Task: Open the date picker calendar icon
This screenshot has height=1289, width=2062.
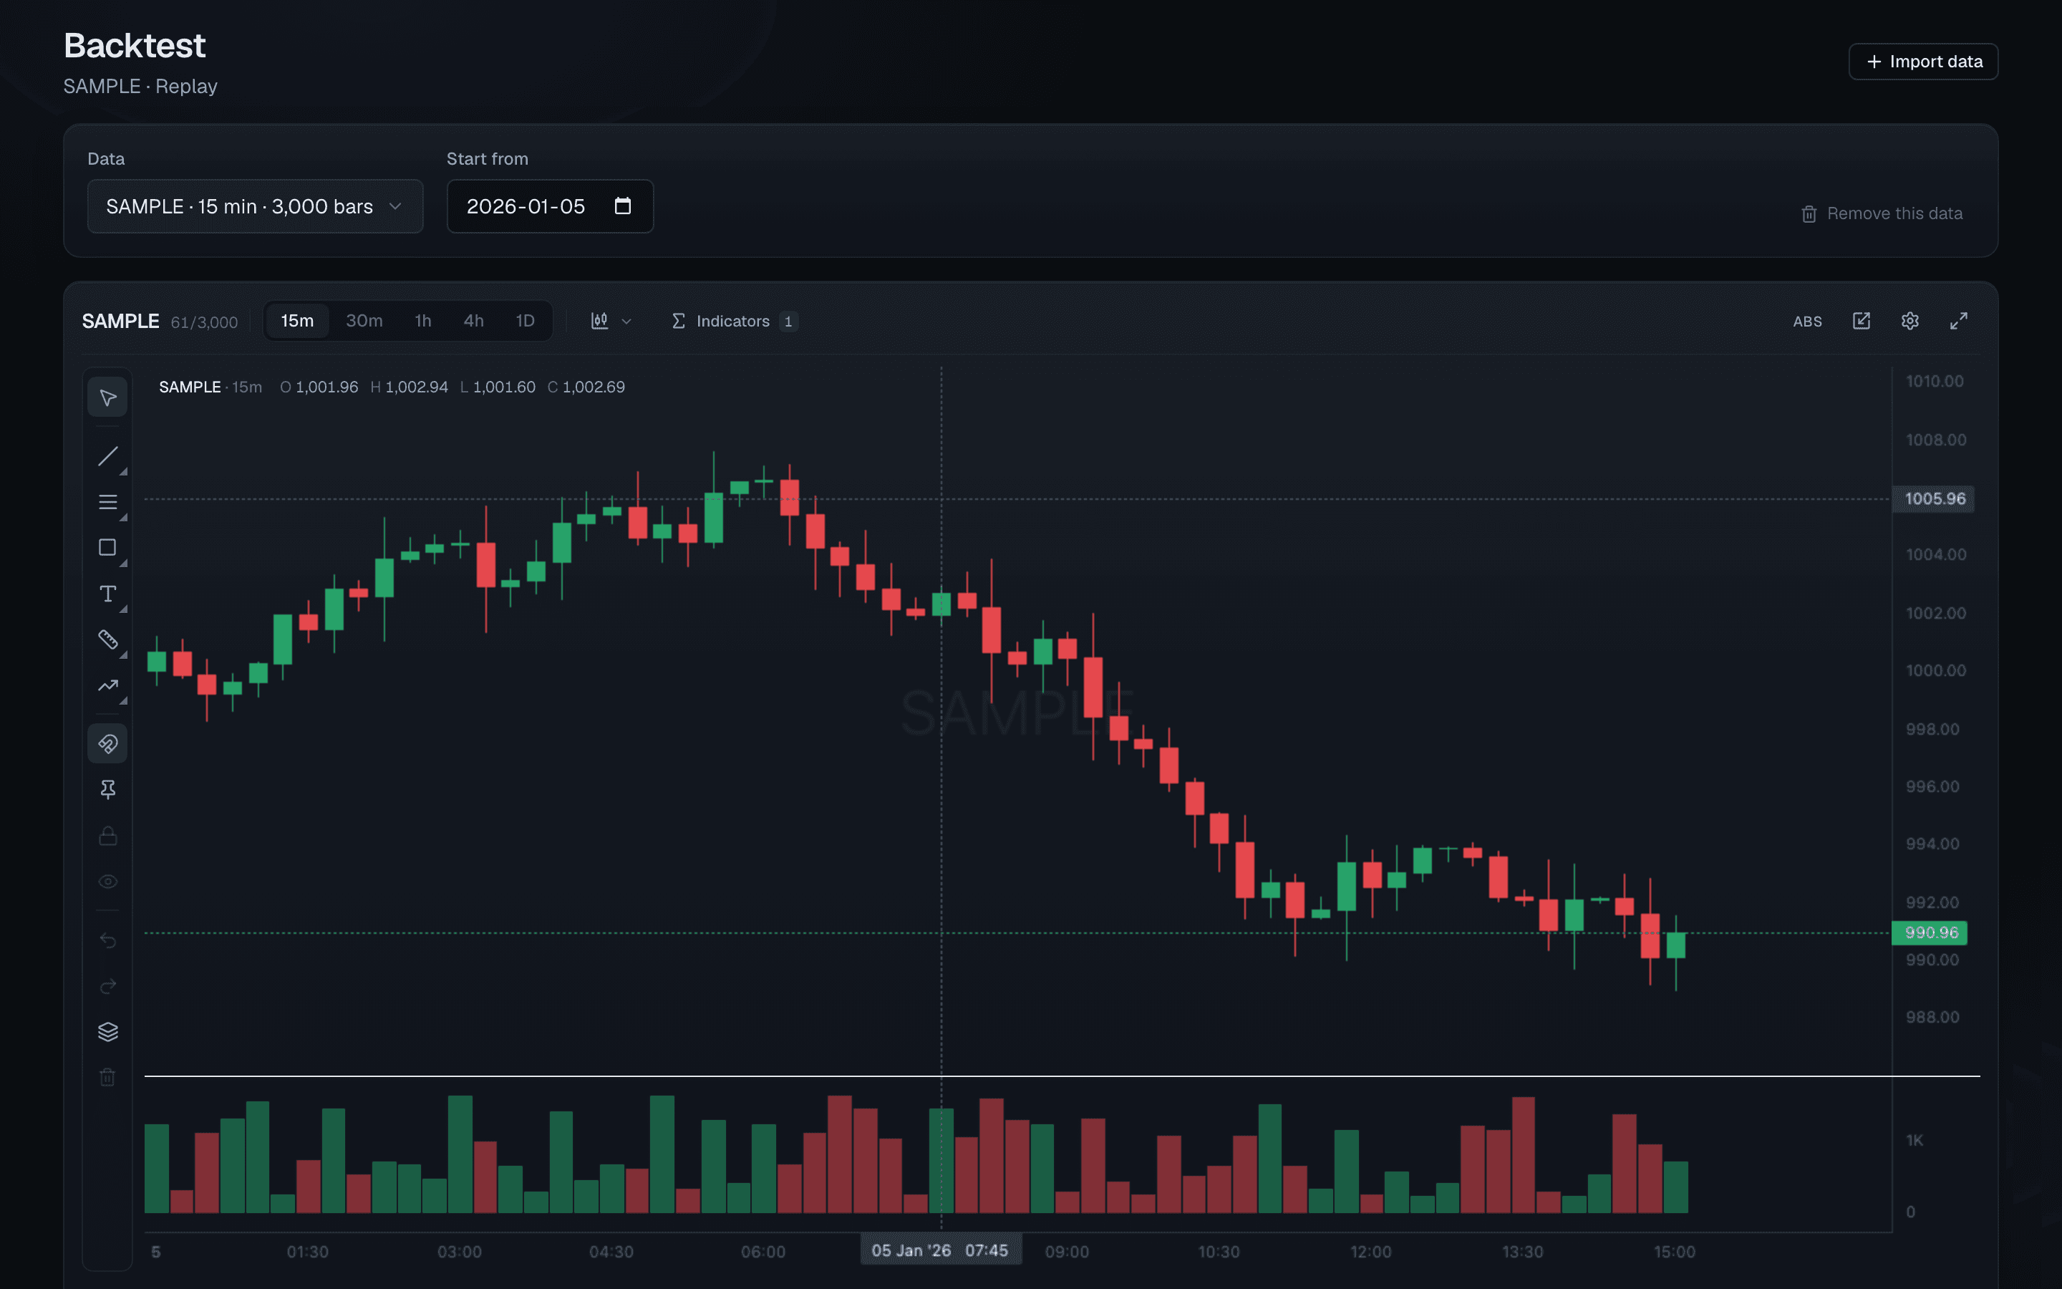Action: pyautogui.click(x=623, y=206)
